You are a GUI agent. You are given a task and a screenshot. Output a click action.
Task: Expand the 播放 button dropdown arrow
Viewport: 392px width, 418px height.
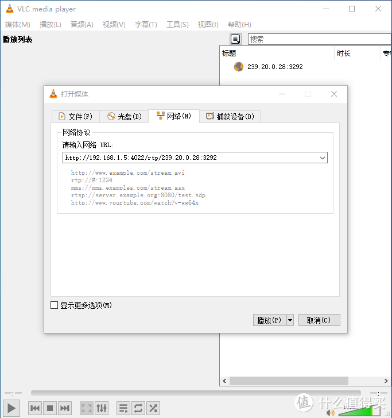pyautogui.click(x=290, y=320)
